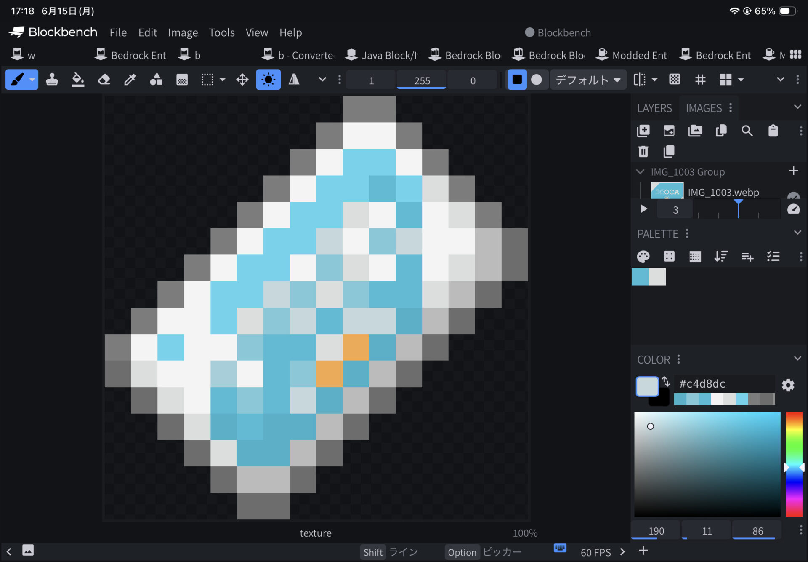Screen dimensions: 808x562
Task: Play the texture animation
Action: tap(644, 209)
